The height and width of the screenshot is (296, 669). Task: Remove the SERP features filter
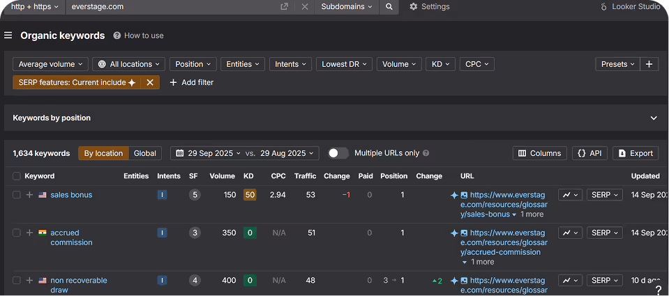(x=150, y=83)
